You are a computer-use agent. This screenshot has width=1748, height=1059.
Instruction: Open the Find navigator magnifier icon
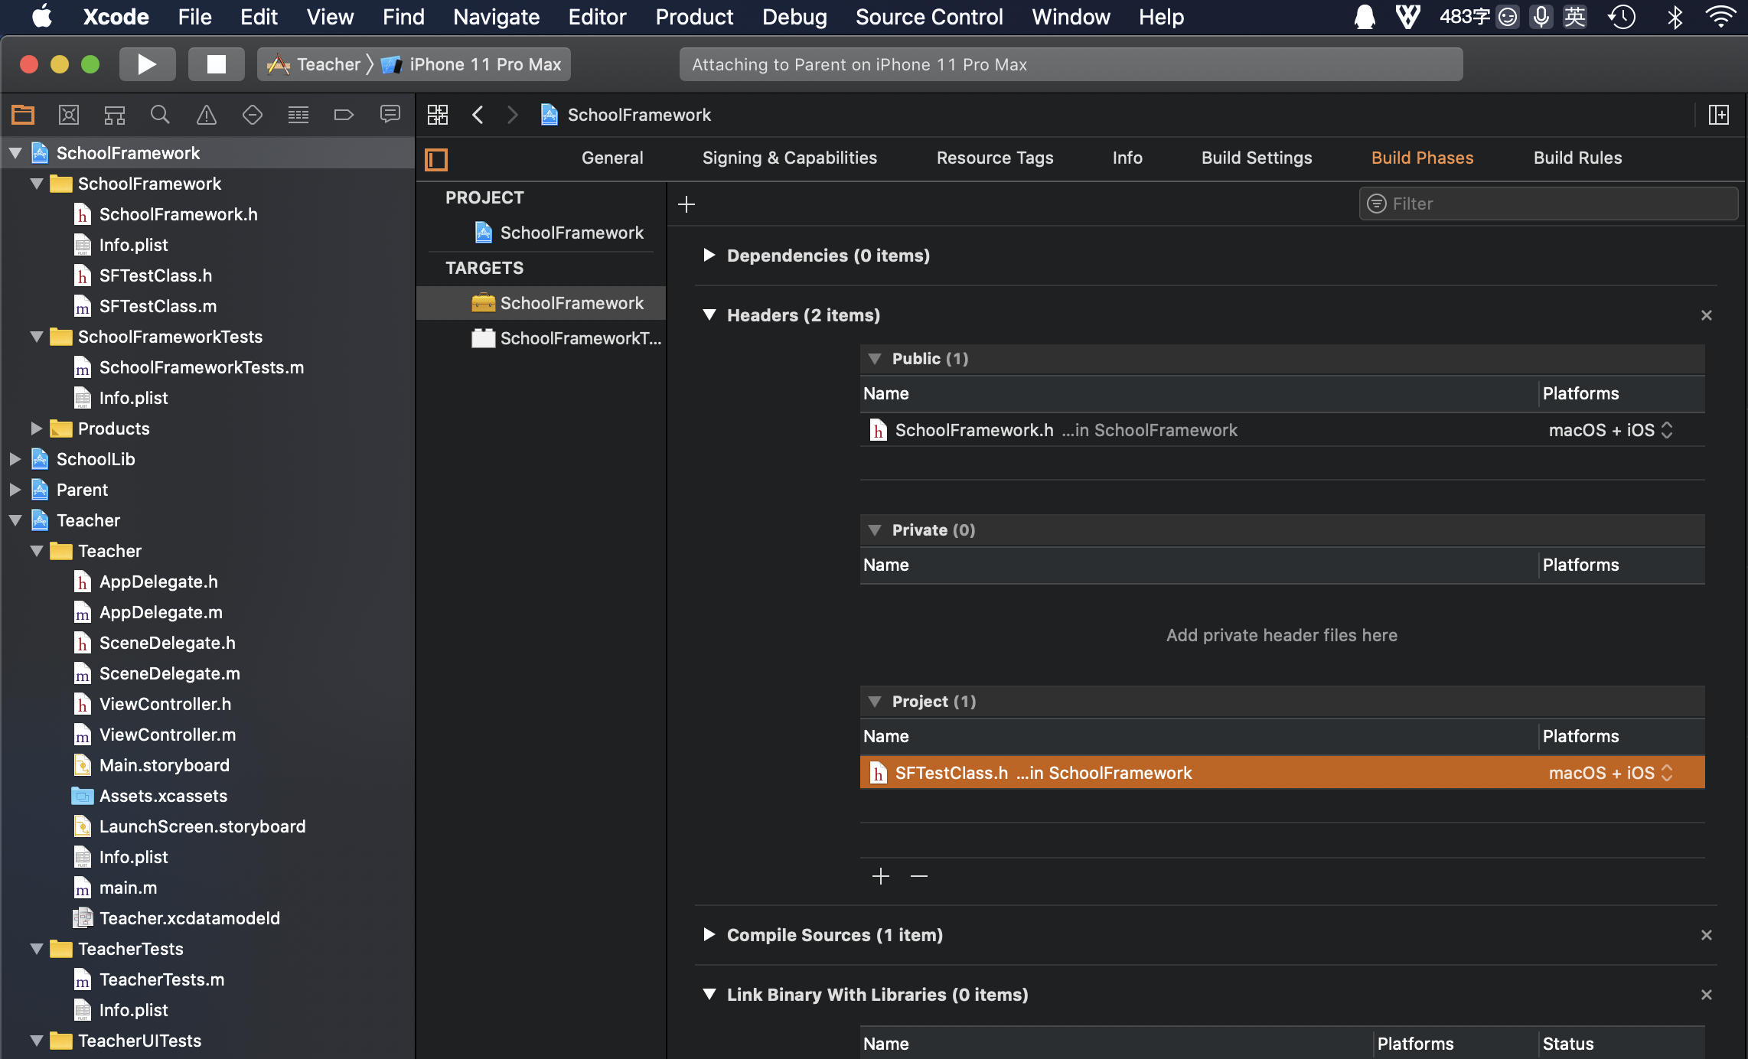point(160,115)
